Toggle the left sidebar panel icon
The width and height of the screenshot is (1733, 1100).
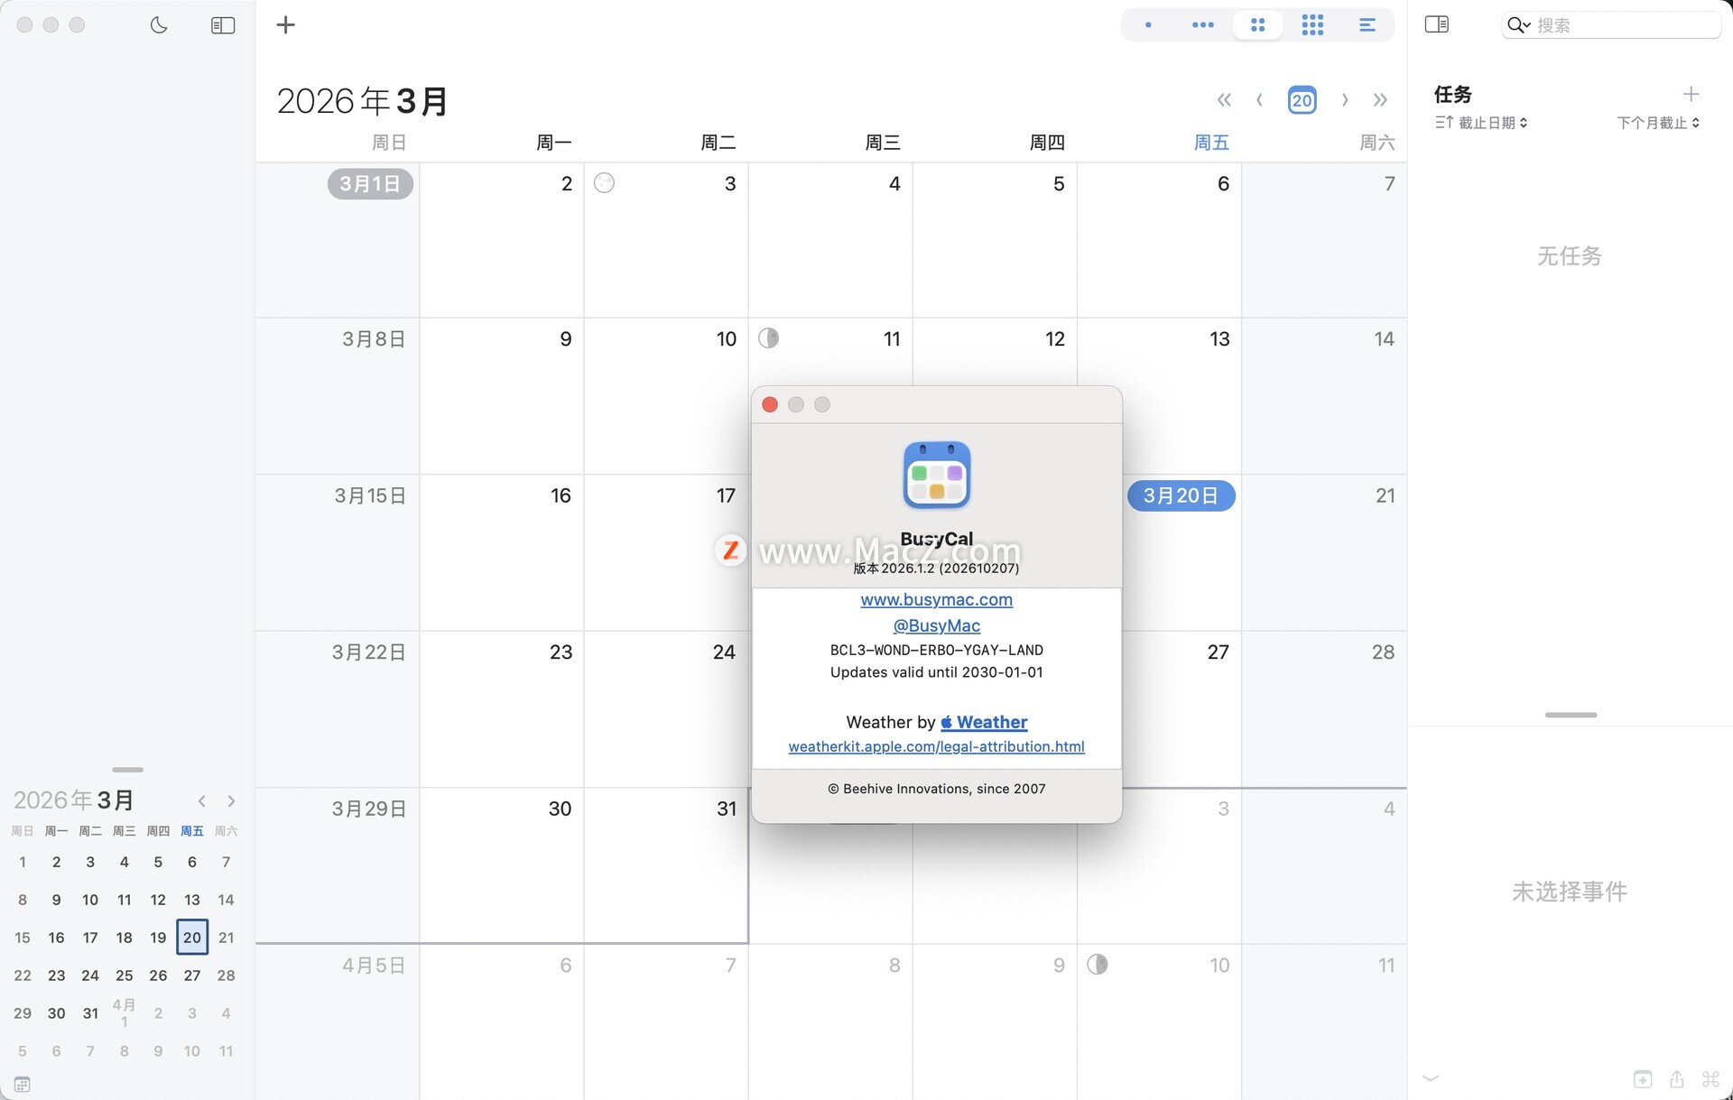pyautogui.click(x=222, y=25)
